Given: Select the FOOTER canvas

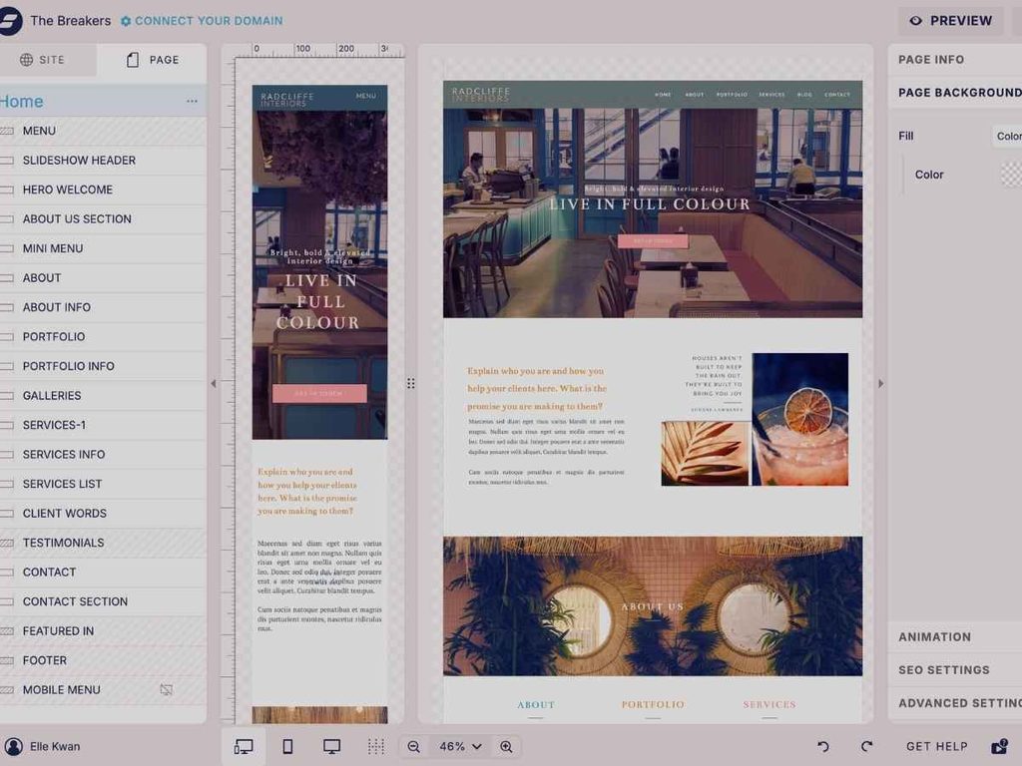Looking at the screenshot, I should [103, 660].
